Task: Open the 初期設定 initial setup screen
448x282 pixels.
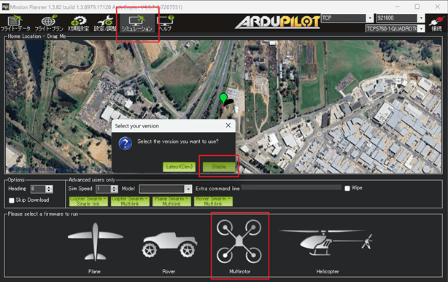Action: pos(78,23)
